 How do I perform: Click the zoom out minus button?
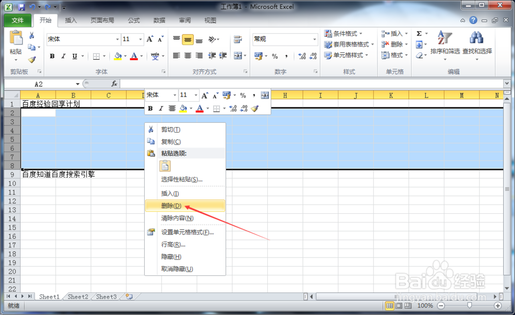point(441,306)
